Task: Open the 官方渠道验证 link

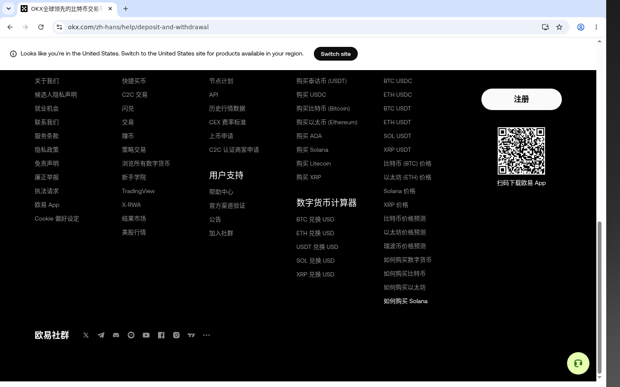Action: click(x=227, y=206)
